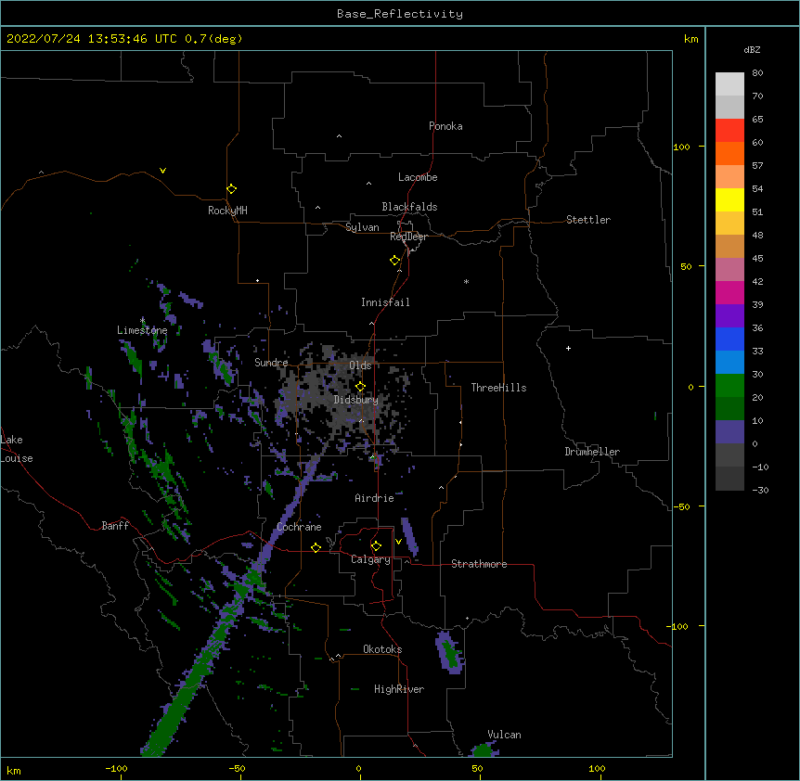Image resolution: width=800 pixels, height=781 pixels.
Task: Select the orange swatch below the 60 label
Action: click(729, 154)
